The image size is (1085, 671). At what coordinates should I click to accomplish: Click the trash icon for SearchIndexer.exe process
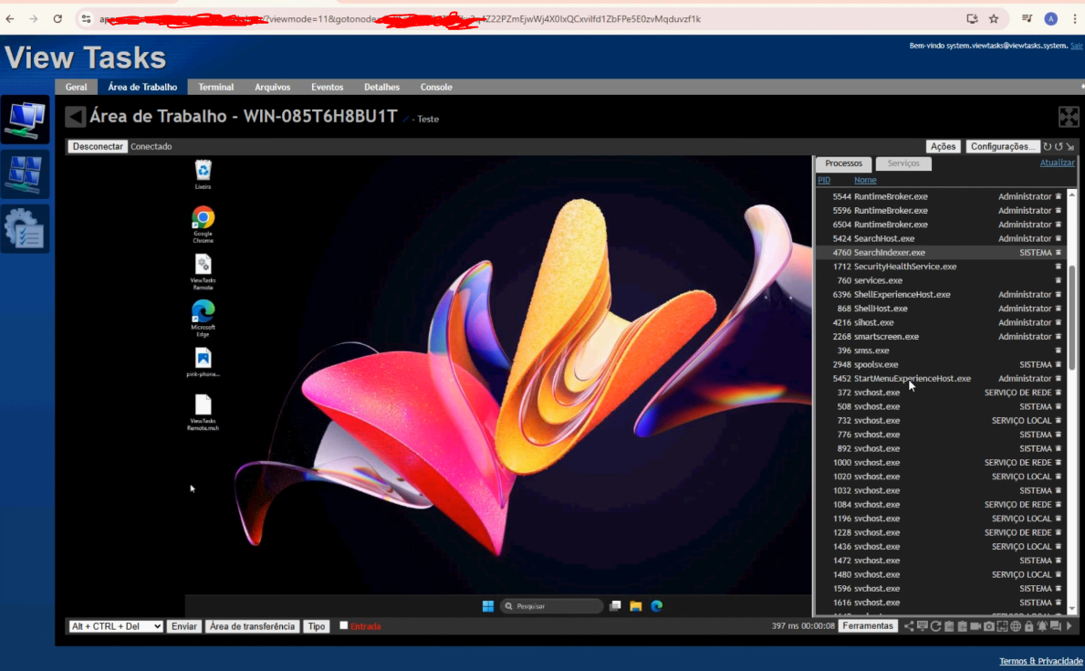coord(1059,253)
